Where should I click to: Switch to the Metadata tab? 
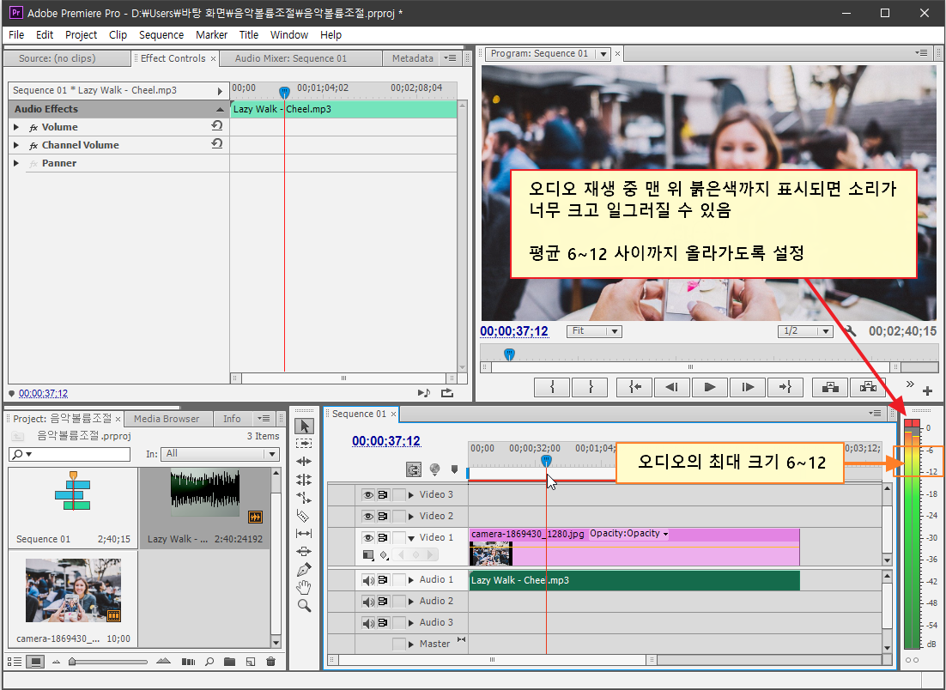(413, 58)
